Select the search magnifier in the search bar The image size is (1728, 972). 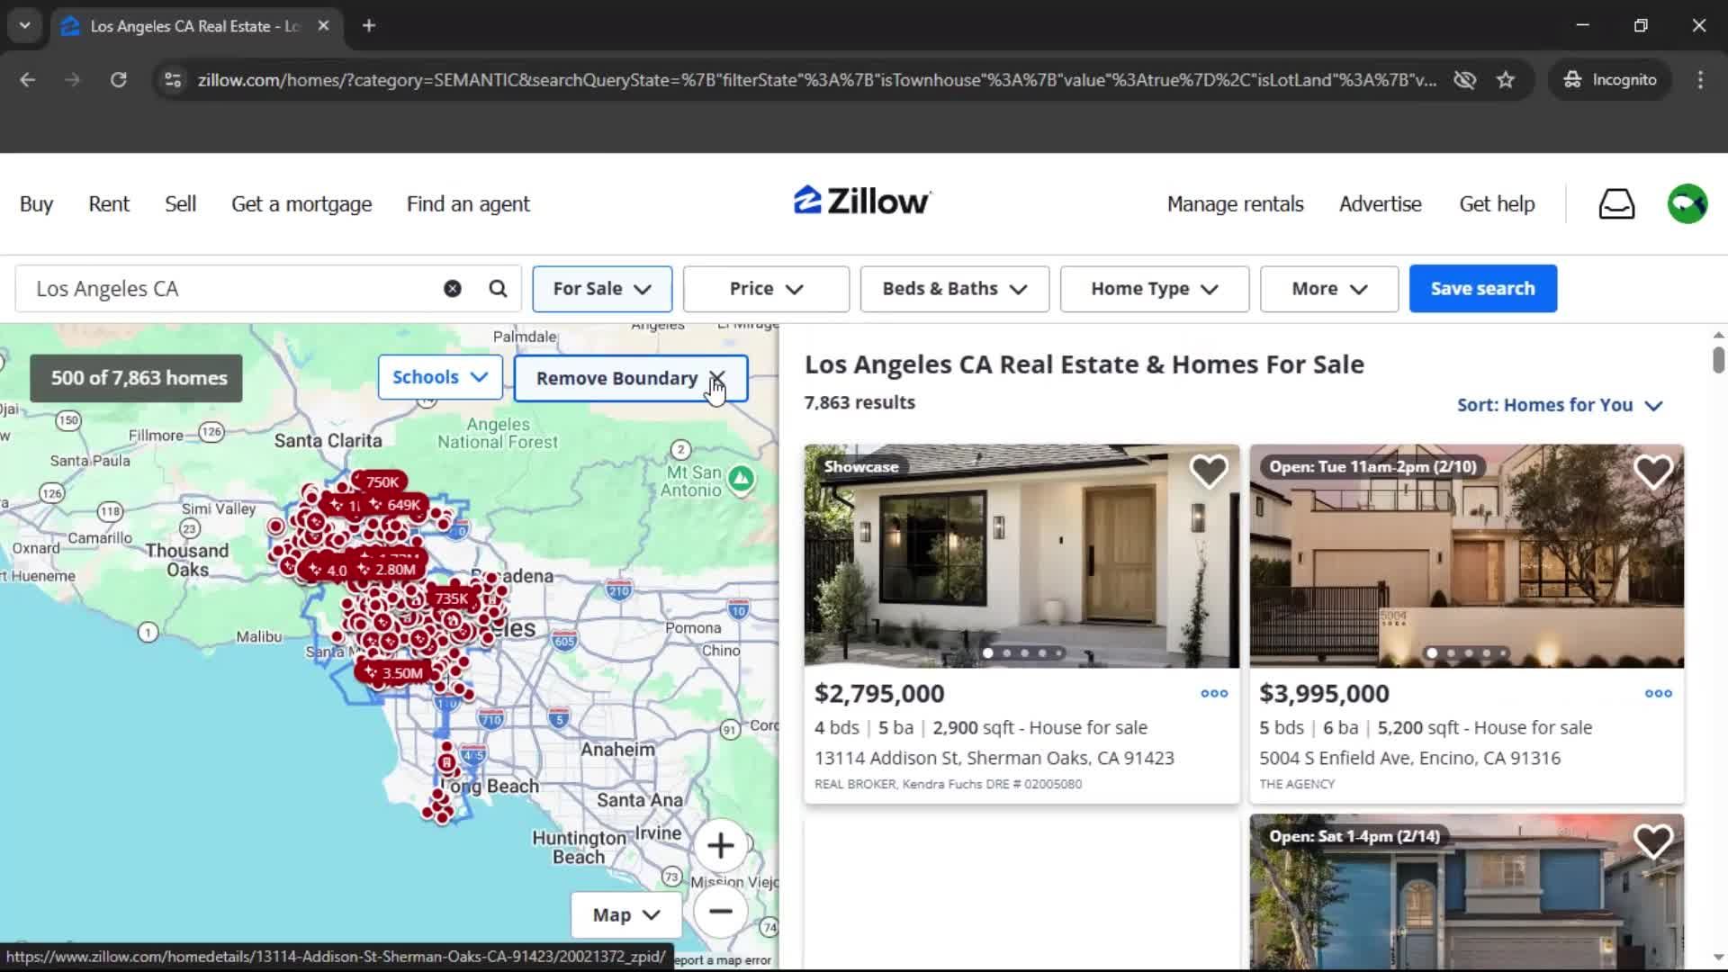point(498,288)
